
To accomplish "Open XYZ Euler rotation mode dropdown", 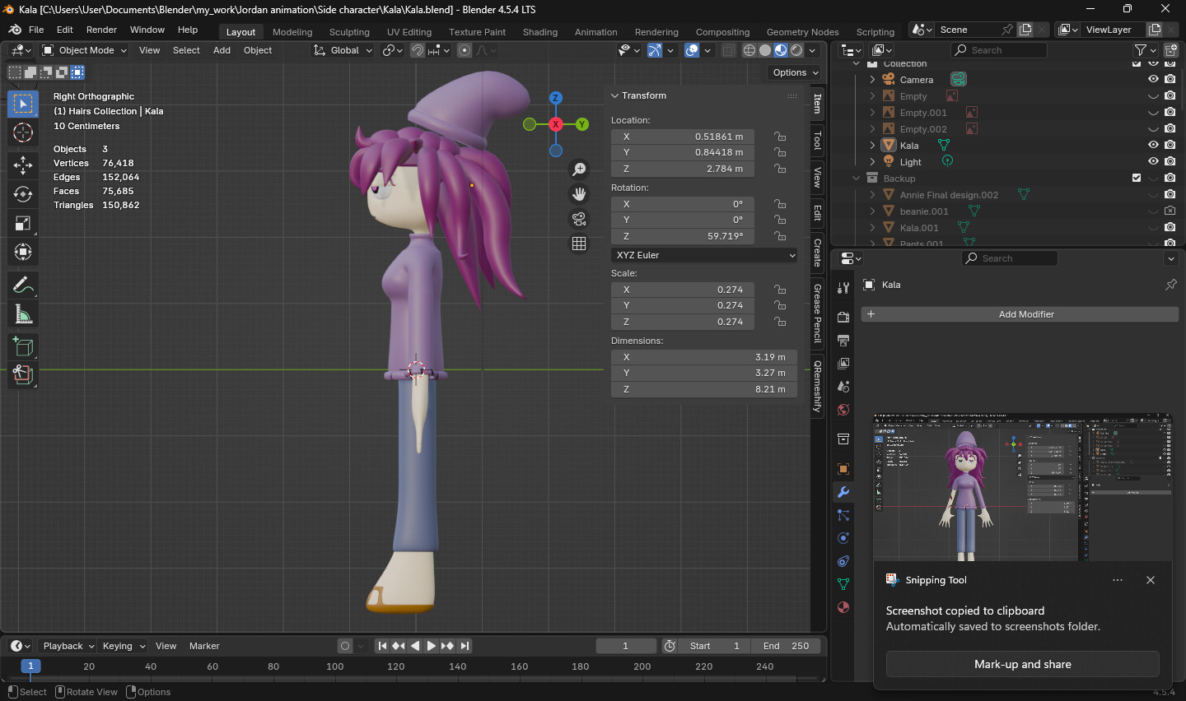I will coord(704,255).
